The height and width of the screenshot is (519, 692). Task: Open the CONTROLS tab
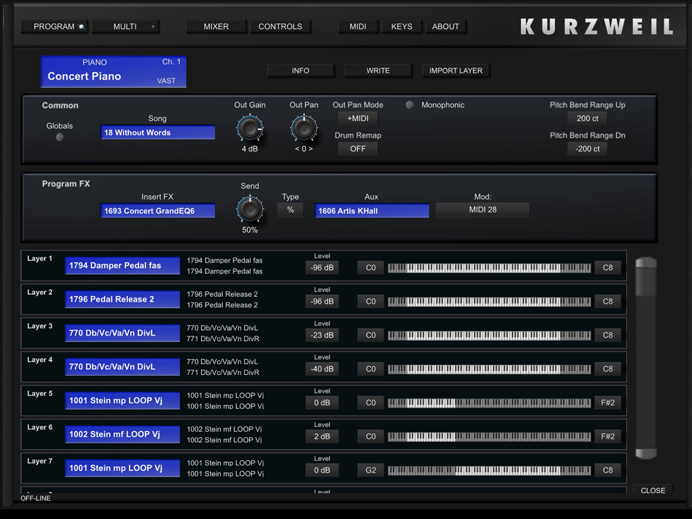click(280, 26)
